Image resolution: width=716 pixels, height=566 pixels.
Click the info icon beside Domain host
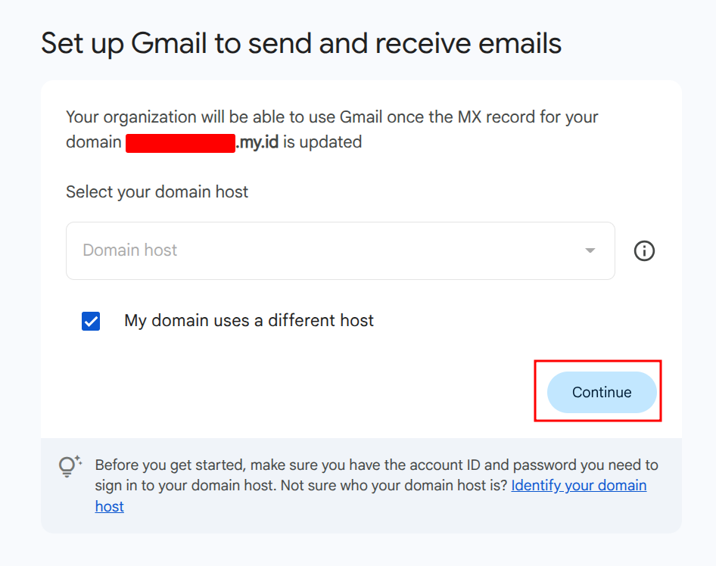pyautogui.click(x=644, y=250)
